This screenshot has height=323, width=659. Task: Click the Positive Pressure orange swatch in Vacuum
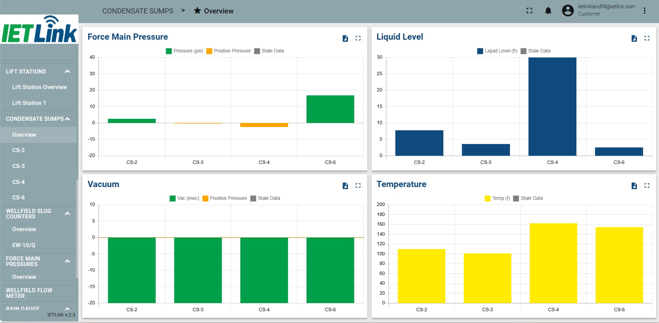pos(205,198)
